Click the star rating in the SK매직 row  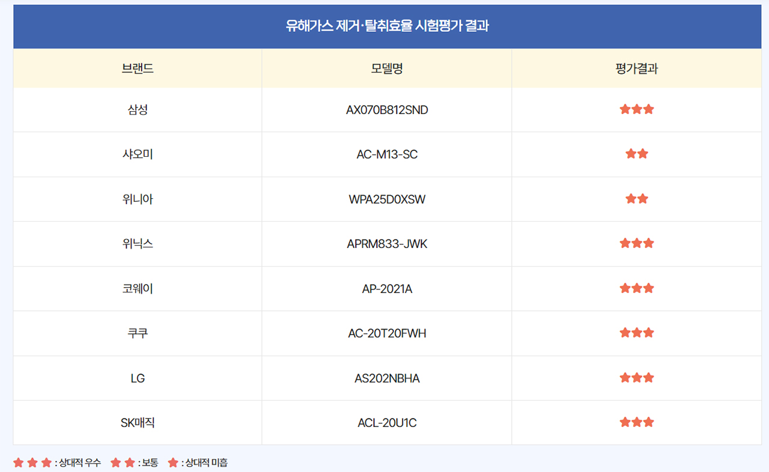[x=637, y=422]
